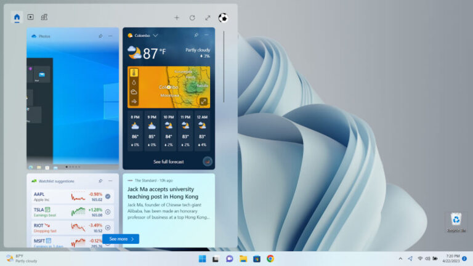Select the precipitation map layer
Screen dimensions: 473x266
pos(134,83)
